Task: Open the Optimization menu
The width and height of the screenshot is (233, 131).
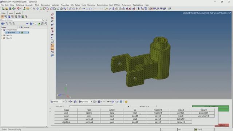Action: tap(102, 5)
